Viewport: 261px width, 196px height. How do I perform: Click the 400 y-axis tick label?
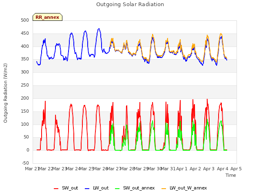[25, 46]
